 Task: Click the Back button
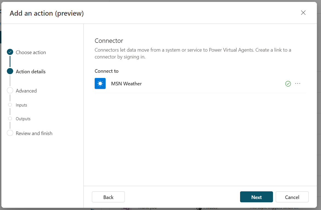click(x=108, y=197)
